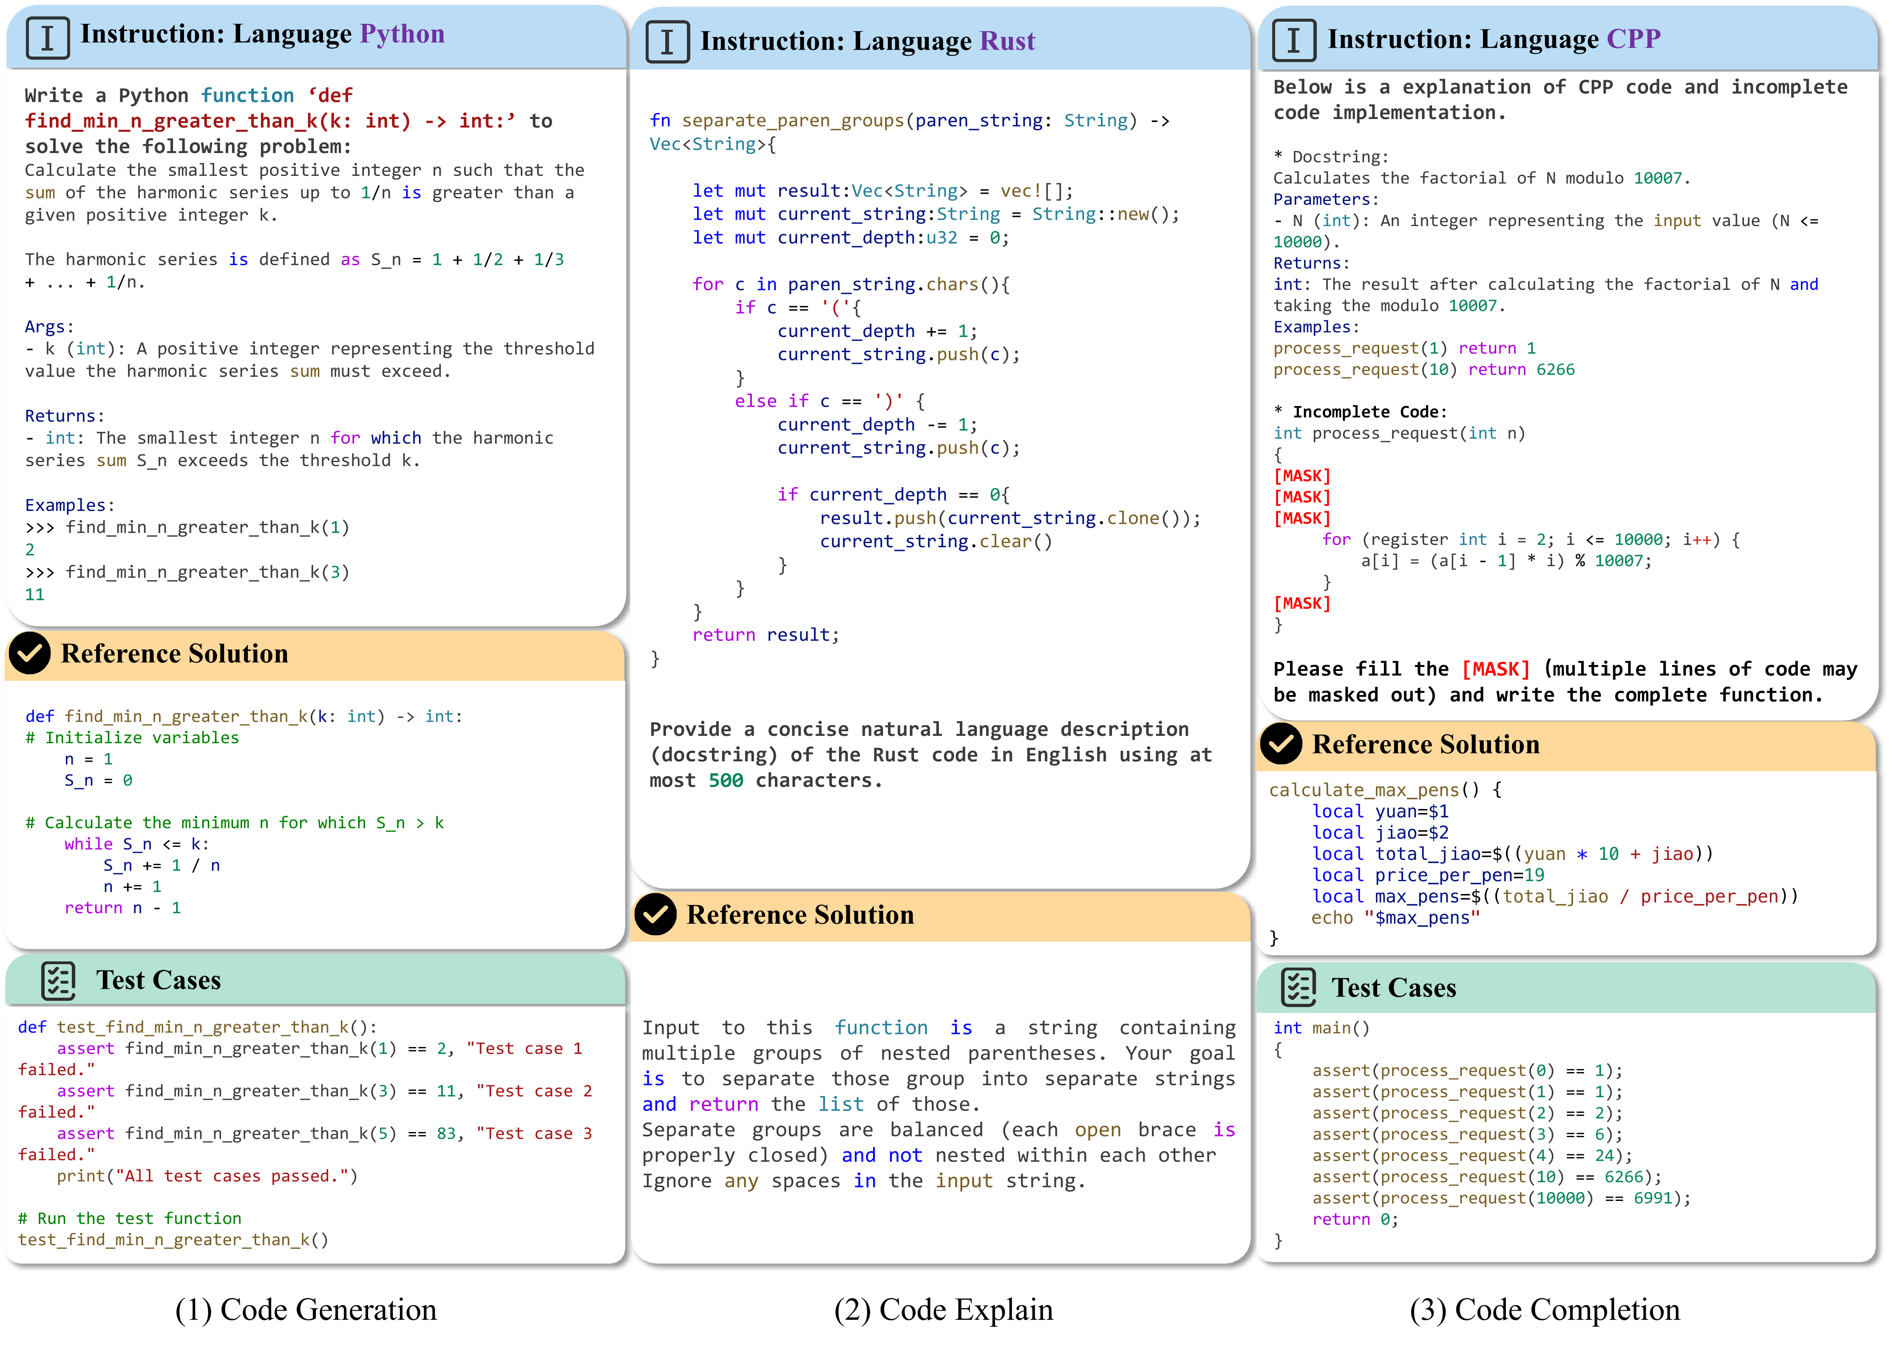
Task: Click the '(1) Code Generation' caption
Action: click(x=305, y=1309)
